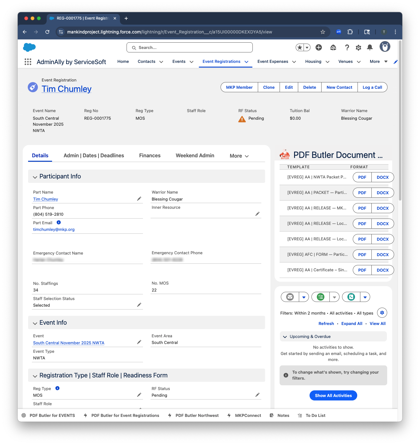The height and width of the screenshot is (445, 420).
Task: Open the More navigation dropdown
Action: [x=379, y=62]
